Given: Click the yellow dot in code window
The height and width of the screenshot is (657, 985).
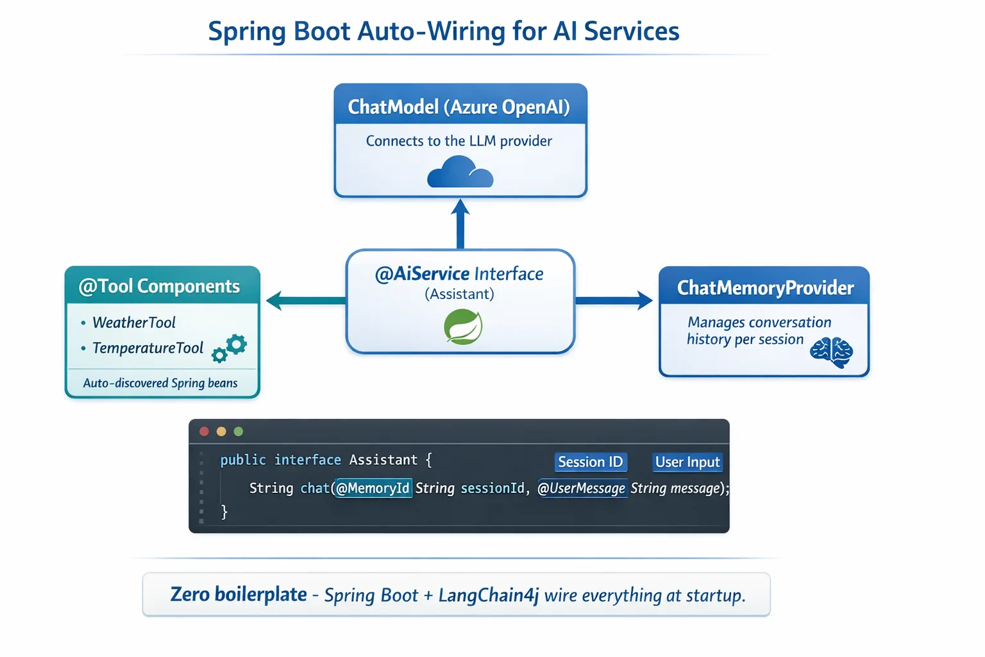Looking at the screenshot, I should pyautogui.click(x=221, y=431).
